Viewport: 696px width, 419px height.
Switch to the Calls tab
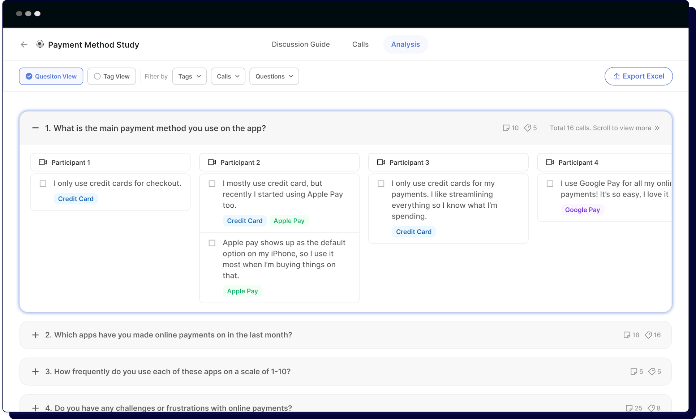(360, 44)
